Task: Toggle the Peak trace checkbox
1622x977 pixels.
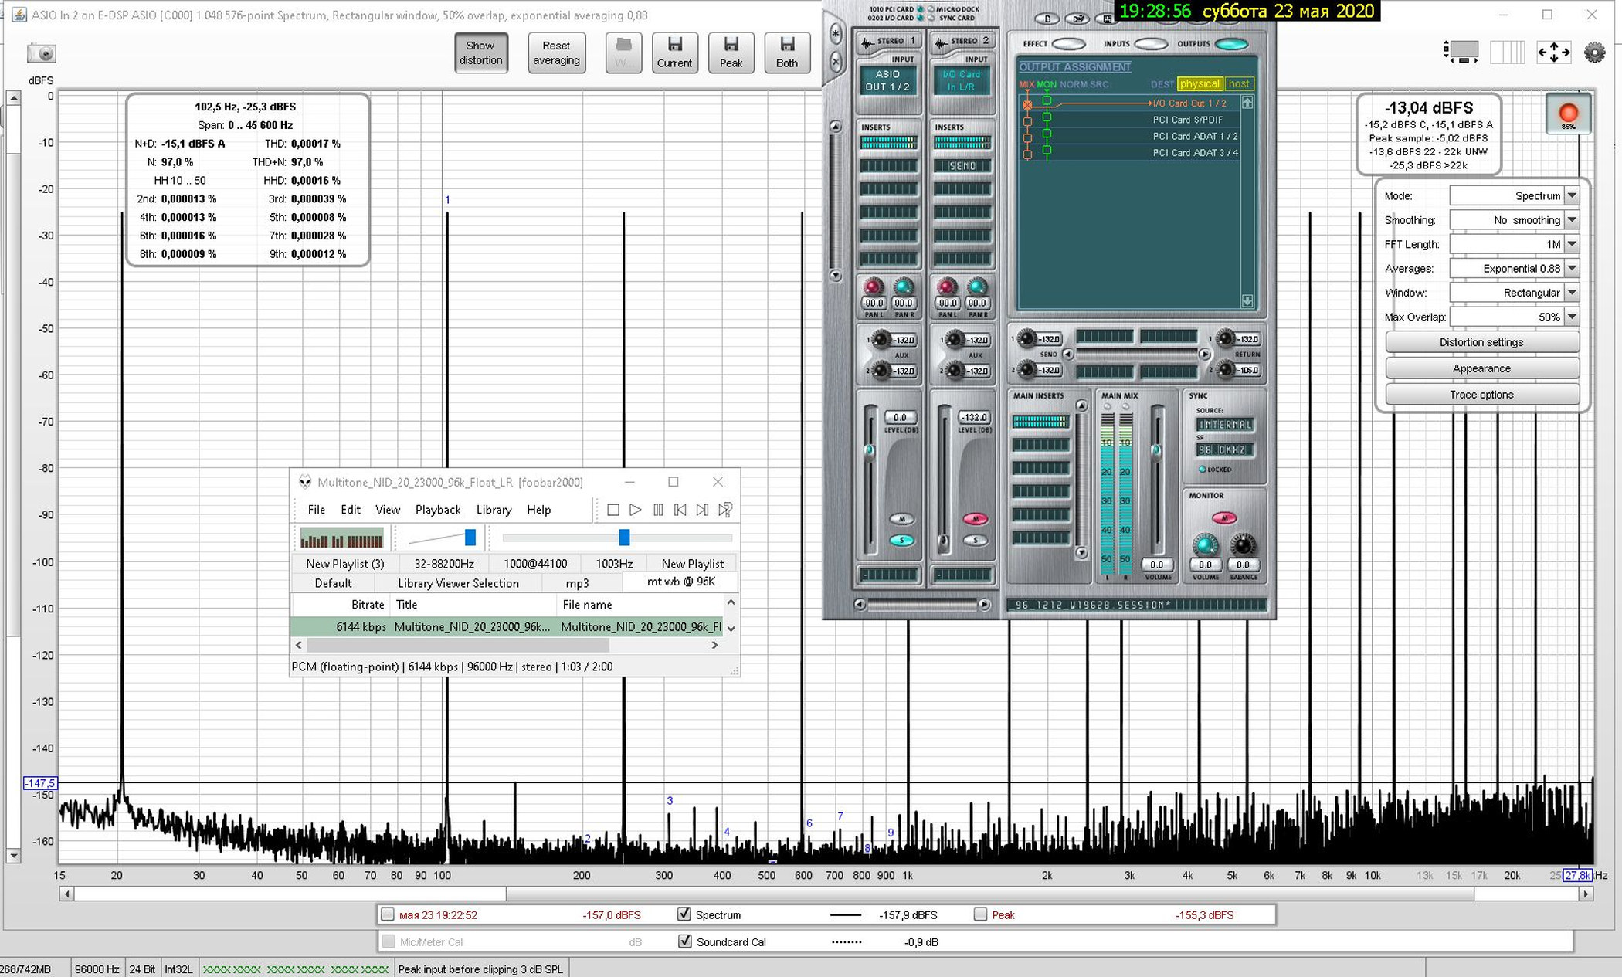Action: pyautogui.click(x=980, y=914)
